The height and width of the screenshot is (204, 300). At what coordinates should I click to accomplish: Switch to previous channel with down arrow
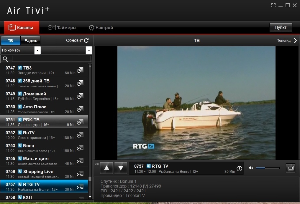[121, 168]
